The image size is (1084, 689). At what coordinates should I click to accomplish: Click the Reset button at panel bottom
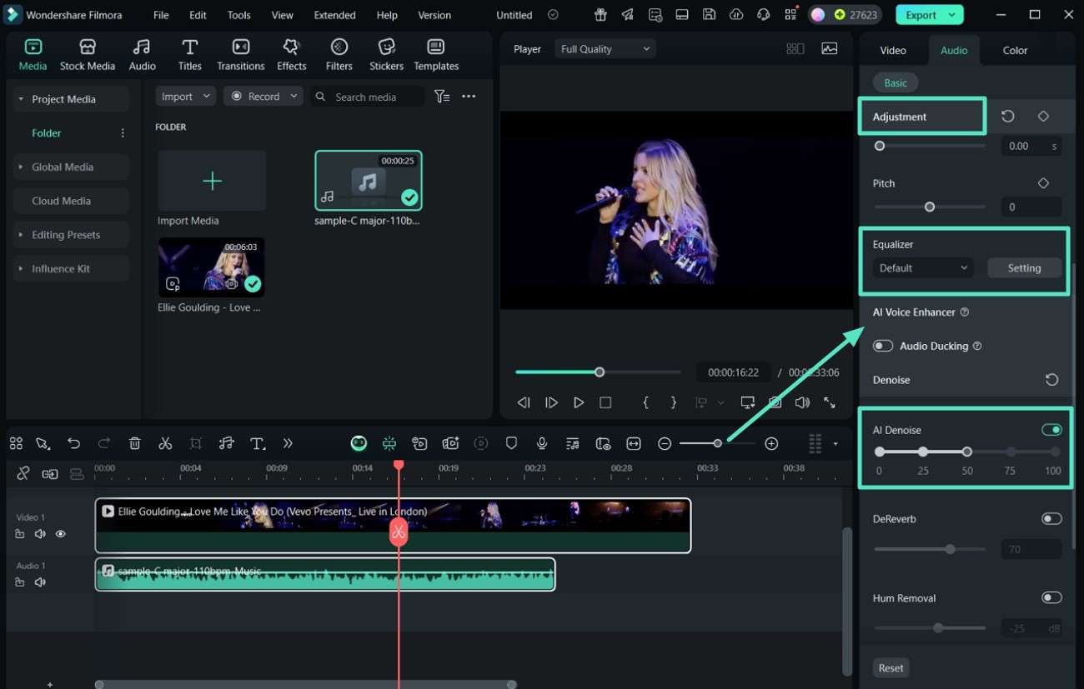pyautogui.click(x=891, y=667)
